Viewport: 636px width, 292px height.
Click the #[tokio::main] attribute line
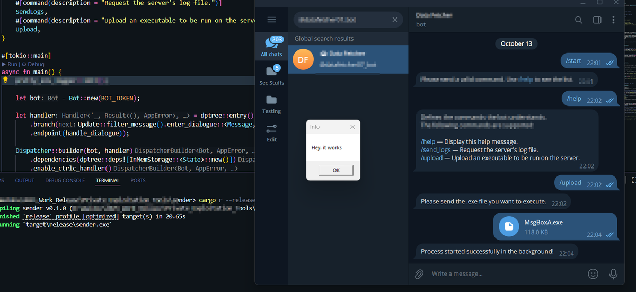point(26,56)
